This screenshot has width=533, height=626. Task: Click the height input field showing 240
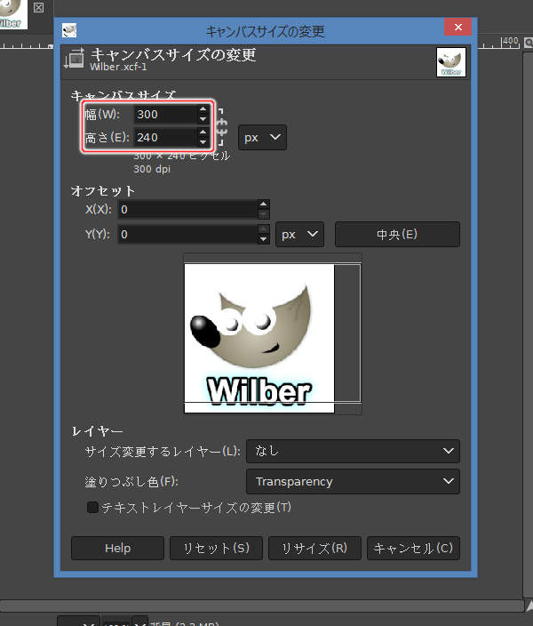[x=165, y=137]
